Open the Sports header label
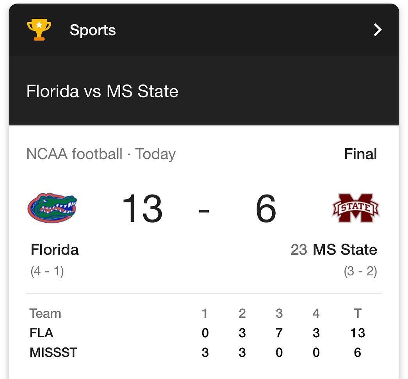The image size is (408, 379). 93,30
